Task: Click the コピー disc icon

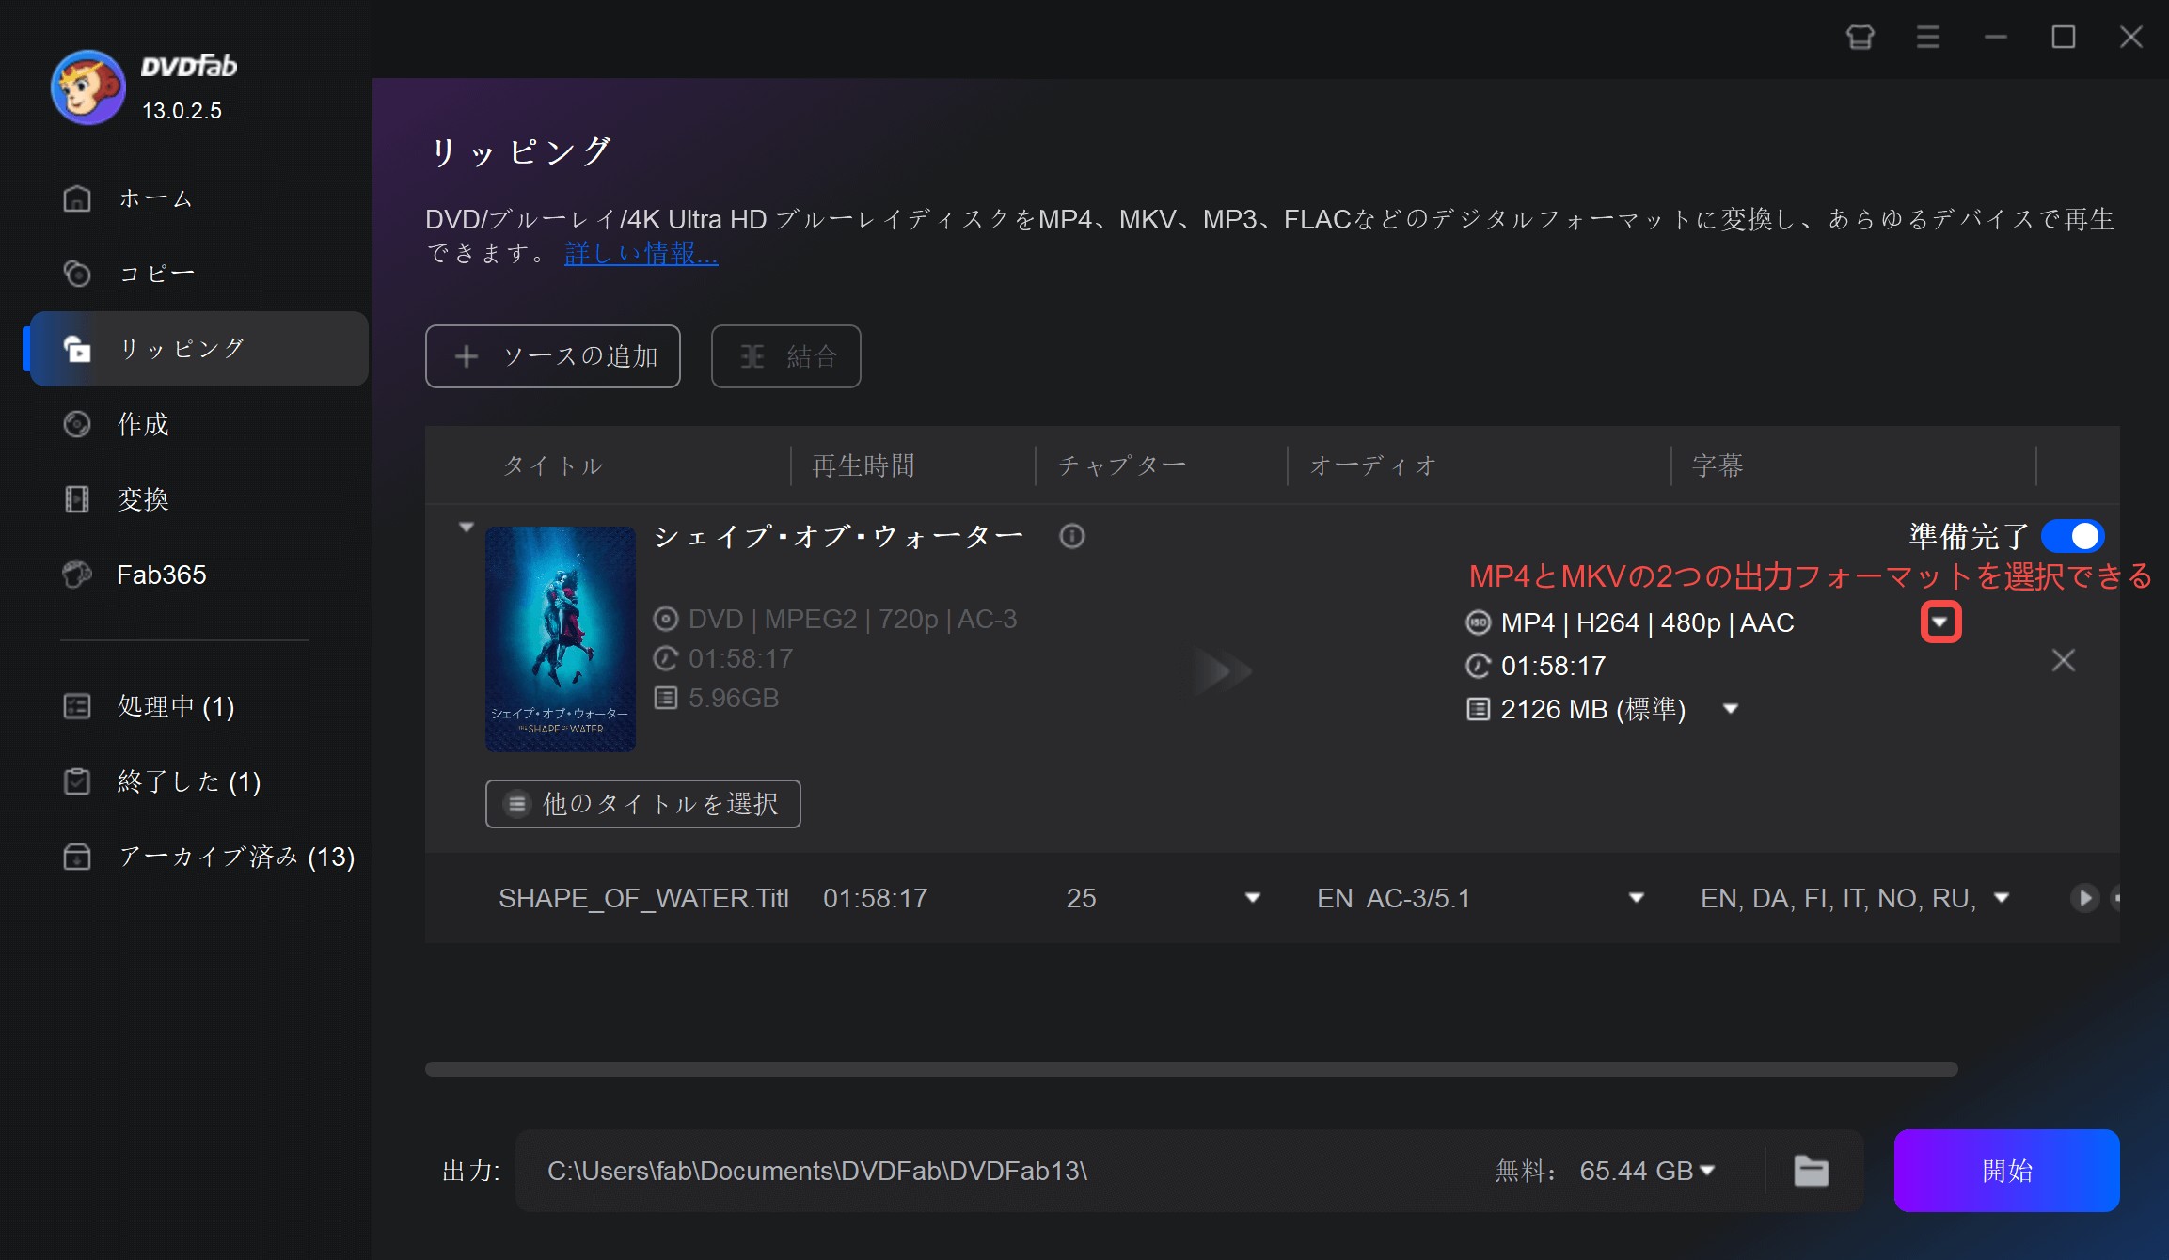Action: [77, 274]
